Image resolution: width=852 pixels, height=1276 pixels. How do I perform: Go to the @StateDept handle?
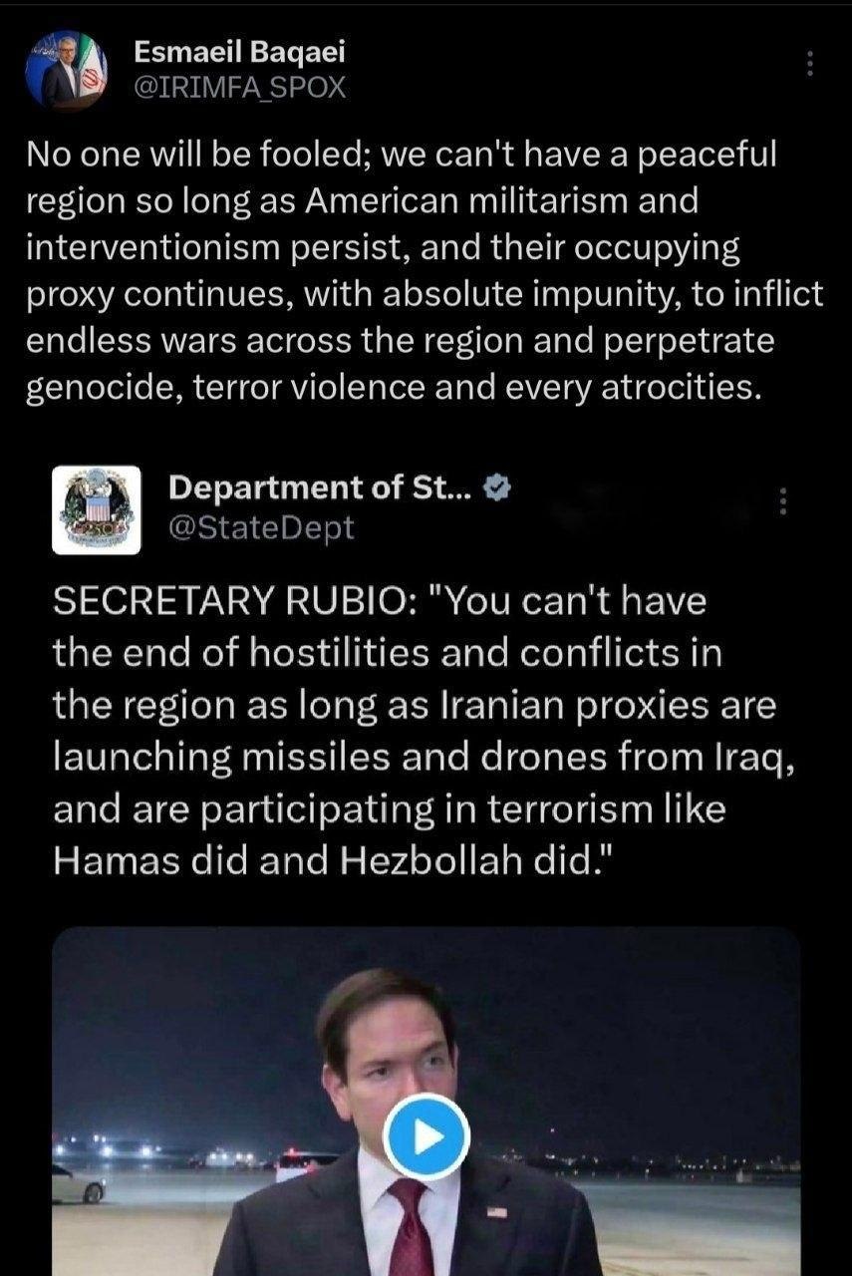261,527
